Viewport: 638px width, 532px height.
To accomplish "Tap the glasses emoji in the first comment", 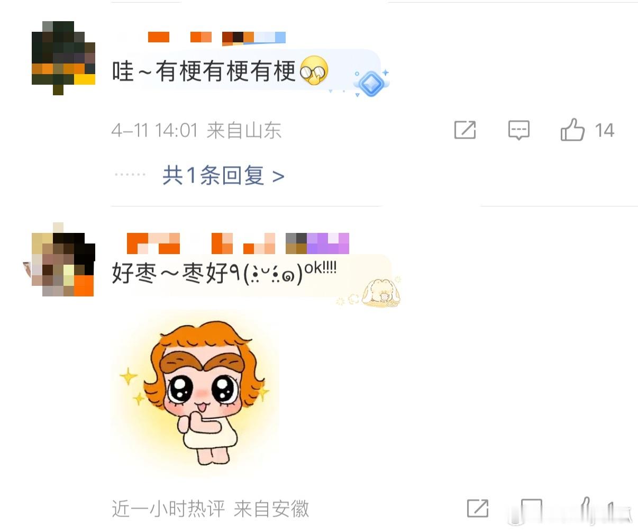I will 314,71.
